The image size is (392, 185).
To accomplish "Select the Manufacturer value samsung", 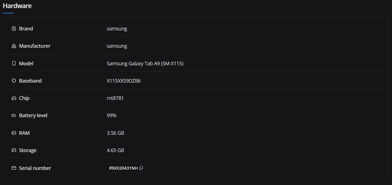I will 117,46.
